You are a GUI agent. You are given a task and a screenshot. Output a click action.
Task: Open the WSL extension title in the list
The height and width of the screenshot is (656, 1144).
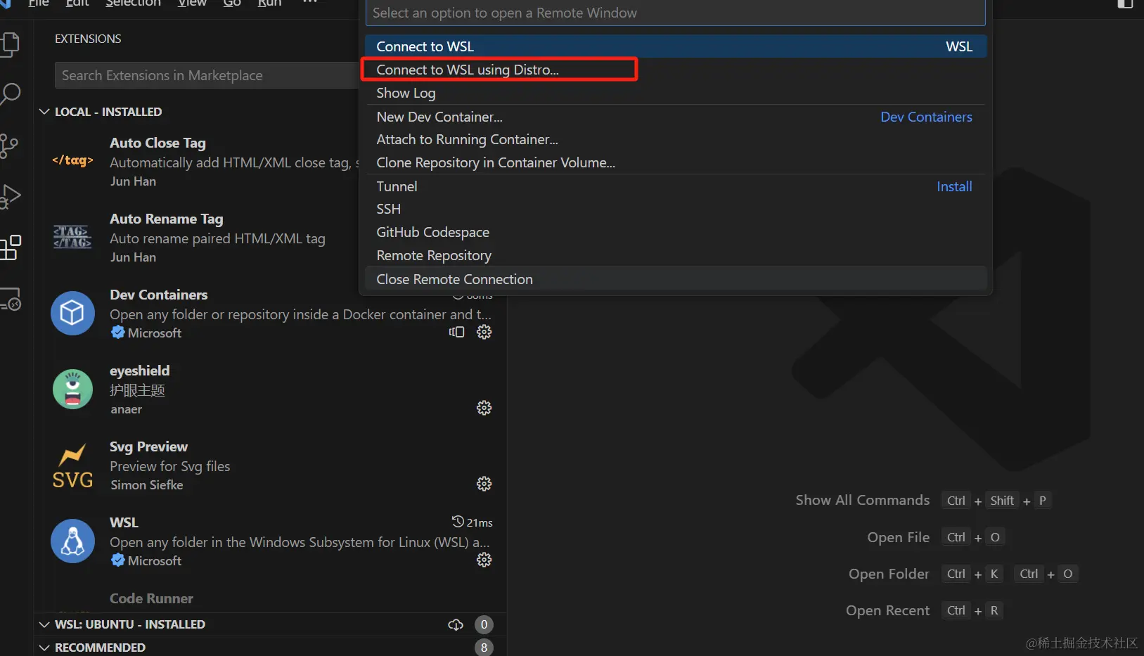pyautogui.click(x=124, y=522)
